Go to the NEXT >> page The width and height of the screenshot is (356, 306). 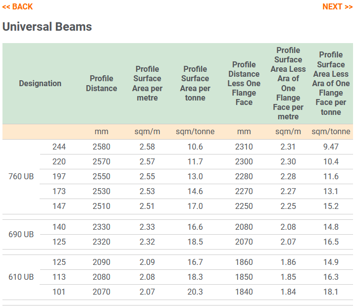[337, 6]
